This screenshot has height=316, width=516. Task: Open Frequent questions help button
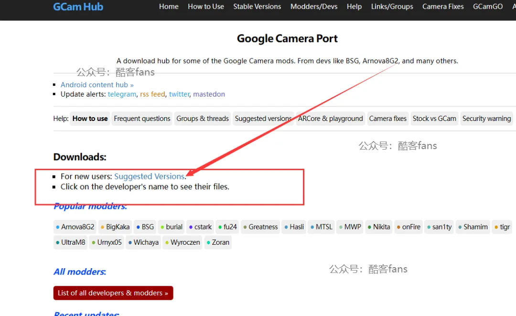coord(142,119)
